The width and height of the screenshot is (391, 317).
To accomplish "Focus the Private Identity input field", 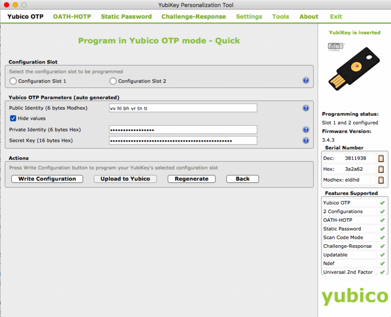I will tap(183, 130).
